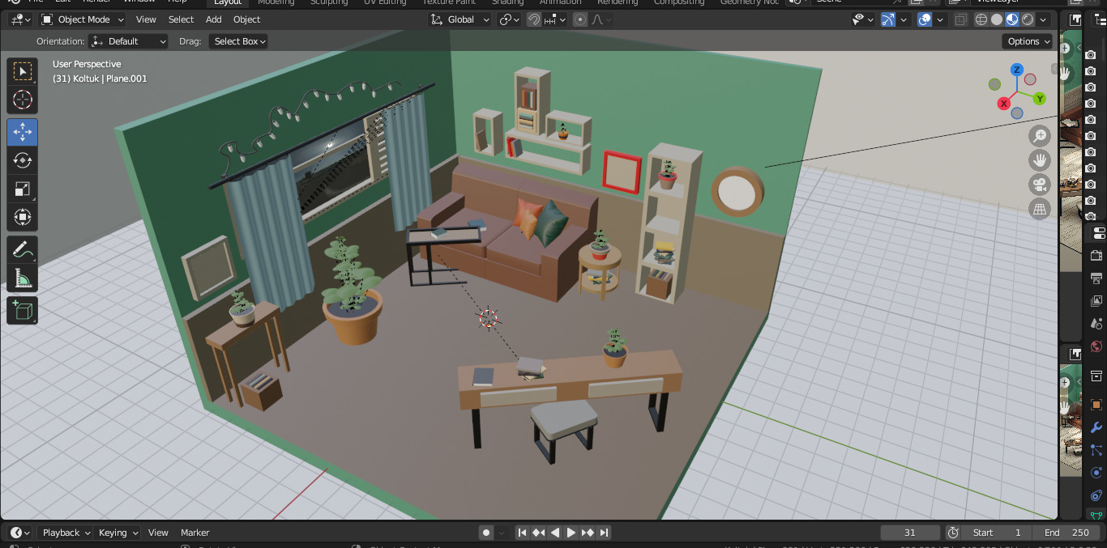The image size is (1107, 548).
Task: Choose the Move tool in toolbar
Action: point(23,133)
